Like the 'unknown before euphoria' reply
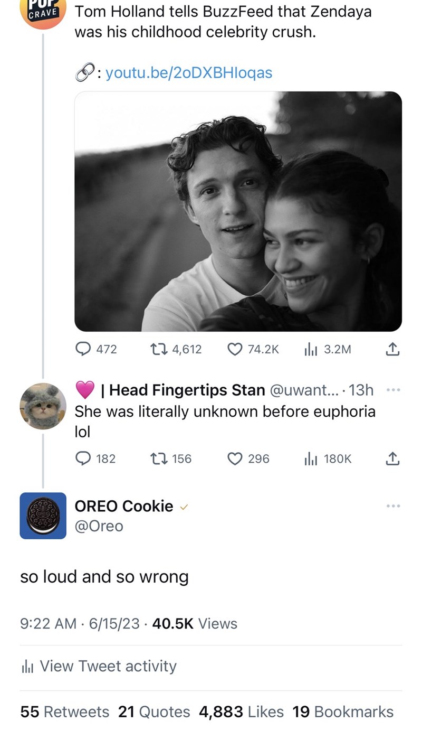422x730 pixels. [235, 458]
